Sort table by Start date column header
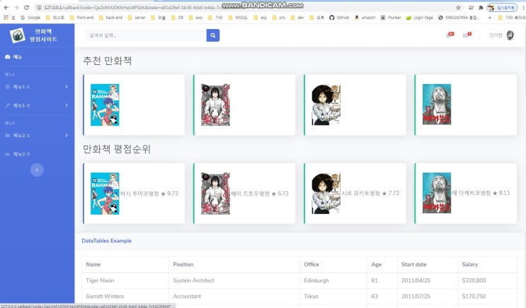 (x=428, y=264)
